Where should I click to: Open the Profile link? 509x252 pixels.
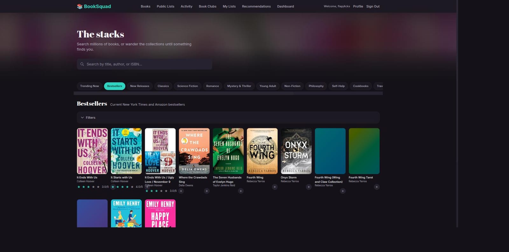point(358,6)
